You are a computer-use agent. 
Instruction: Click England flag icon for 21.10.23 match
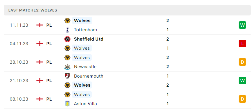coord(40,81)
